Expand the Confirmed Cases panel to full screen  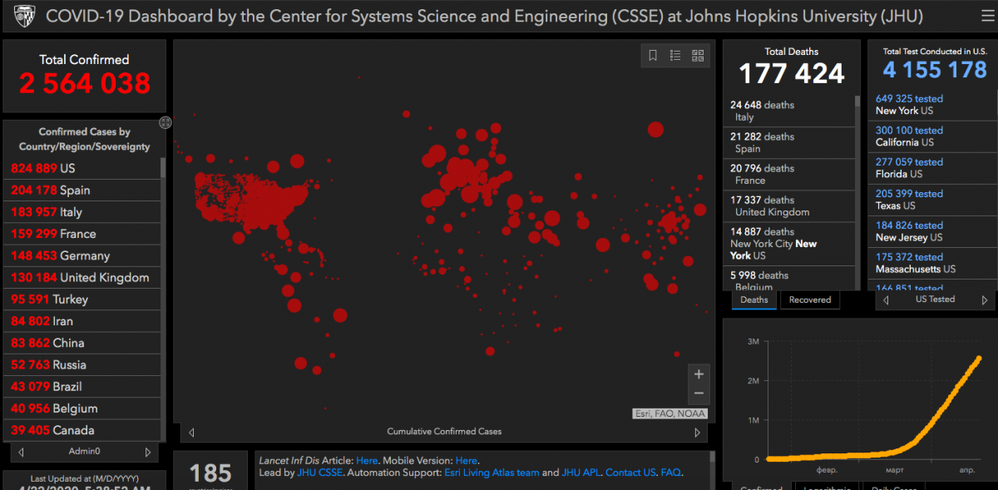coord(166,122)
